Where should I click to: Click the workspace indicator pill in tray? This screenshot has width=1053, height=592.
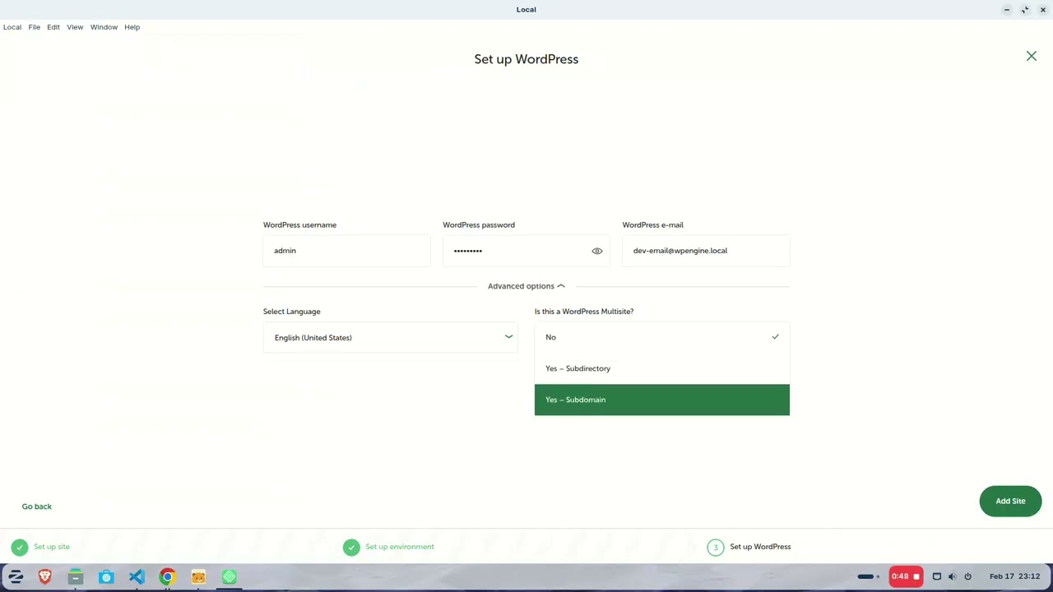[868, 576]
